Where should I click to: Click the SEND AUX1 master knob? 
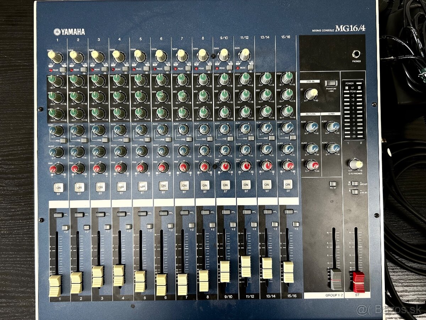tap(332, 127)
